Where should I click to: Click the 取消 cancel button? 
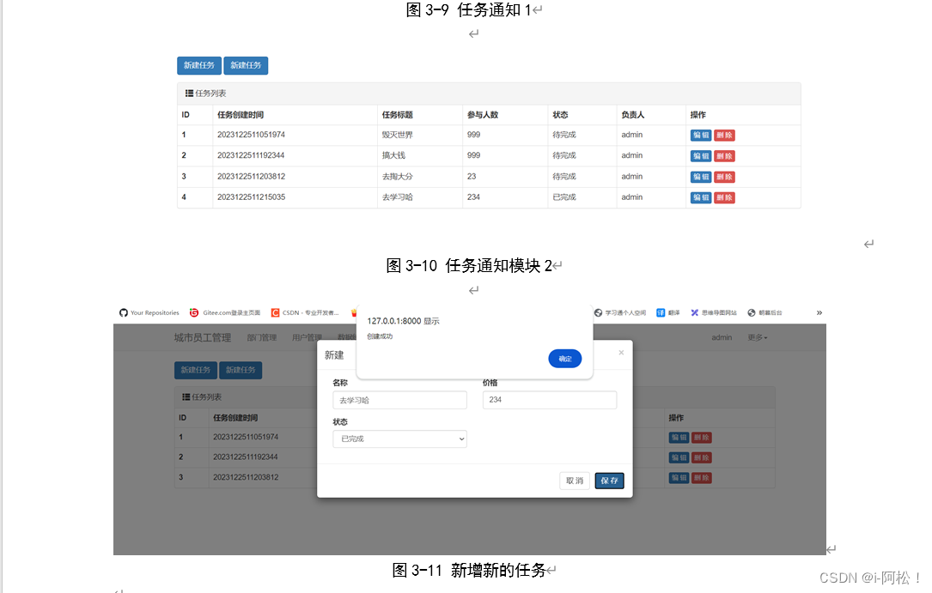point(574,481)
